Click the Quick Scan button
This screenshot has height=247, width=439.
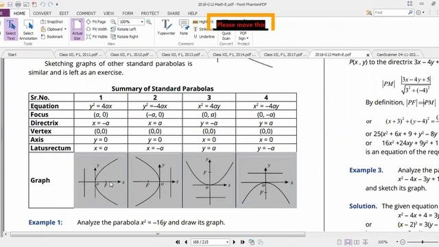pos(226,36)
